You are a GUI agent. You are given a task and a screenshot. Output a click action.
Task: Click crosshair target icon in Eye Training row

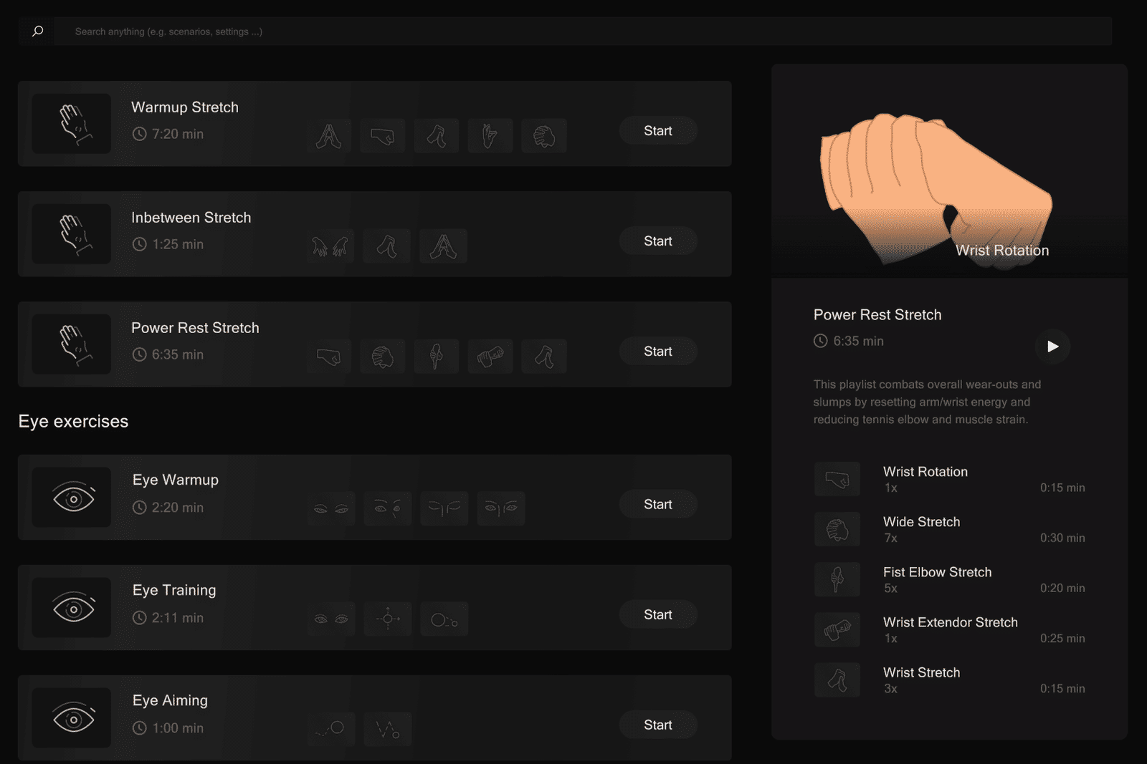click(x=388, y=619)
